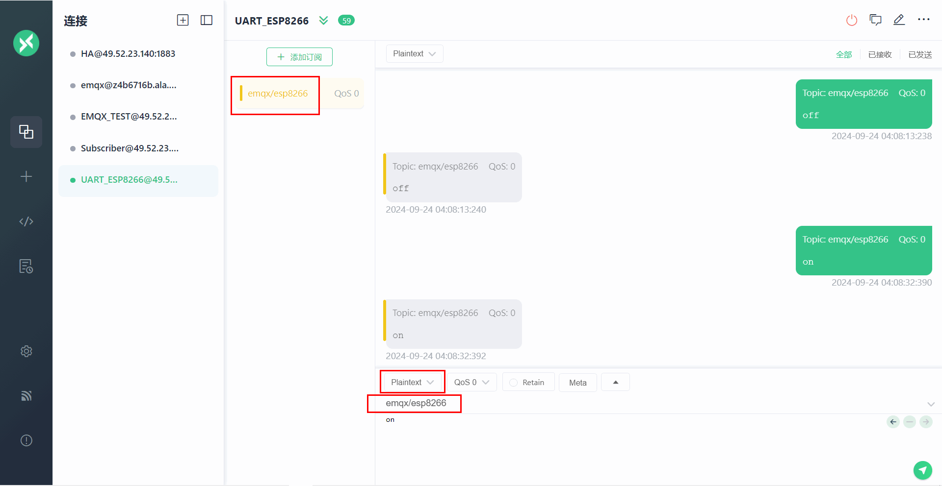
Task: Expand the publish payload format Plaintext dropdown
Action: (412, 383)
